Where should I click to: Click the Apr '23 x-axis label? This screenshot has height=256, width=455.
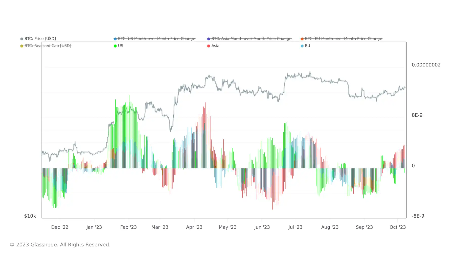tap(194, 227)
